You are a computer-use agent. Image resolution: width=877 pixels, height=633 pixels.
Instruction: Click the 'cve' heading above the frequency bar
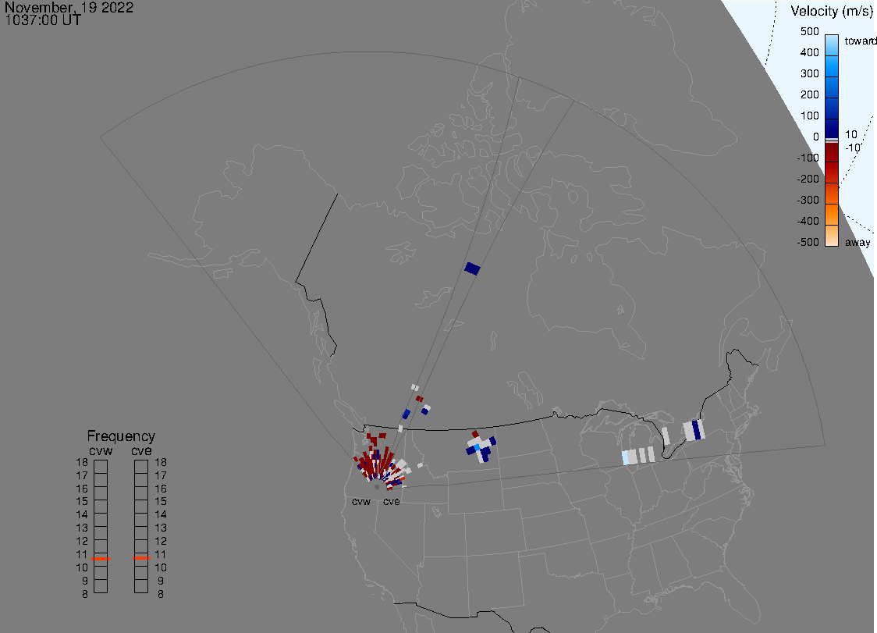click(x=141, y=451)
